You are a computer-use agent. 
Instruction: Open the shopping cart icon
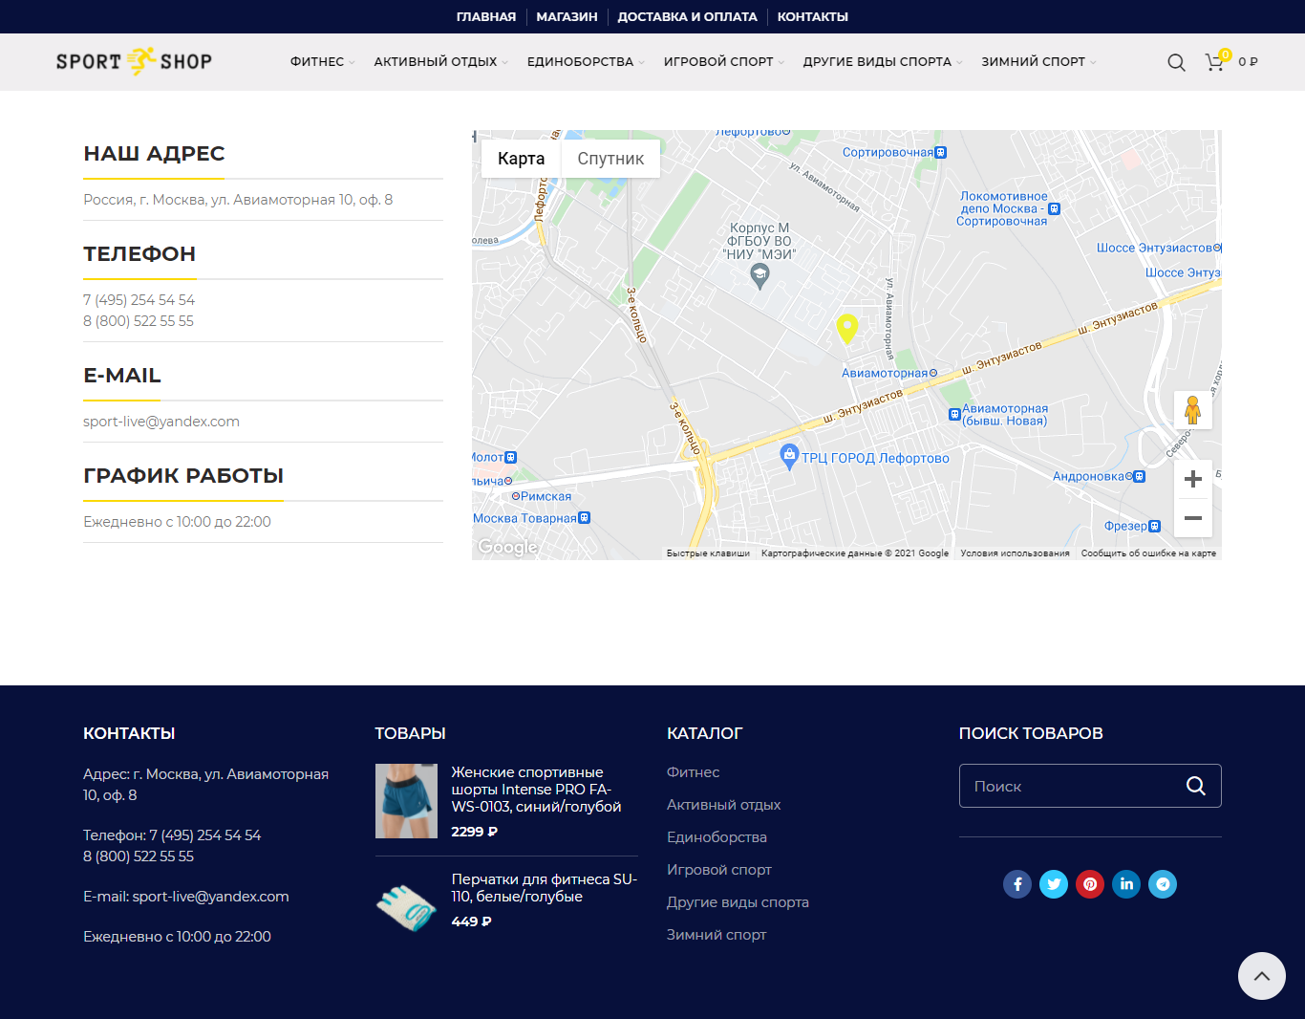[x=1214, y=62]
